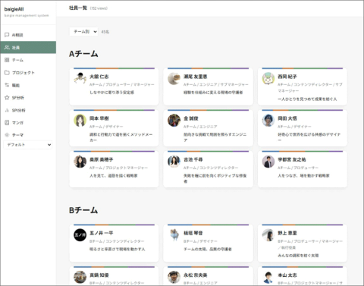The width and height of the screenshot is (364, 286).
Task: Select the 社員 people icon in sidebar
Action: (x=7, y=47)
